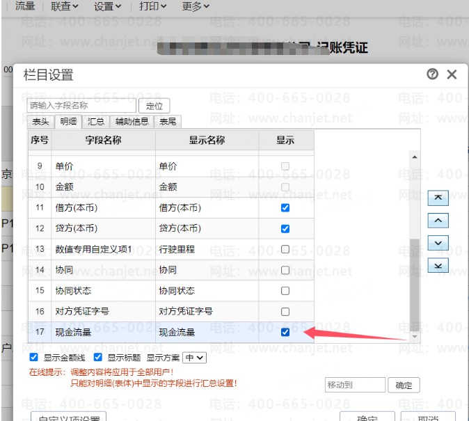Switch to the 汇总 tab
469x421 pixels.
coord(96,122)
